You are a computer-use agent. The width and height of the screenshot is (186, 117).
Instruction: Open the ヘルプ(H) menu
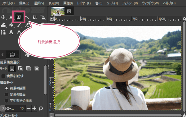pyautogui.click(x=169, y=3)
